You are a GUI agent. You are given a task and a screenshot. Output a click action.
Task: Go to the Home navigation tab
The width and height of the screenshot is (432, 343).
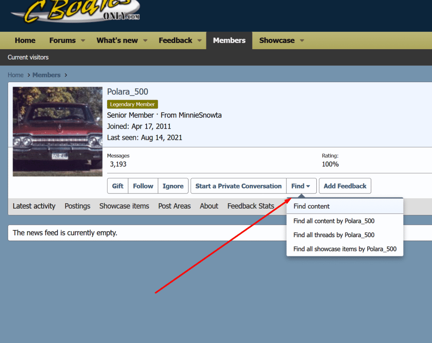[25, 41]
